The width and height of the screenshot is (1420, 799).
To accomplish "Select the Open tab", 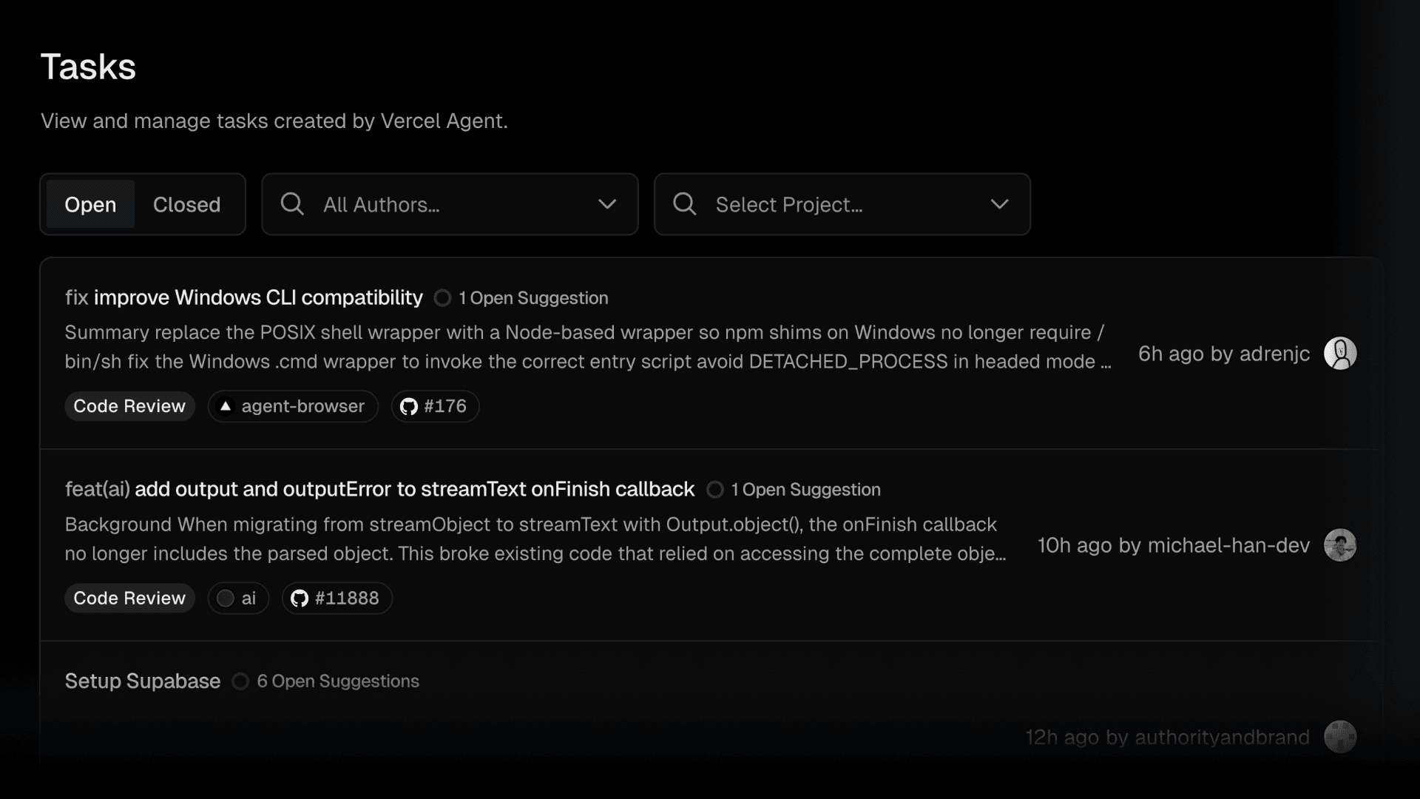I will 89,204.
